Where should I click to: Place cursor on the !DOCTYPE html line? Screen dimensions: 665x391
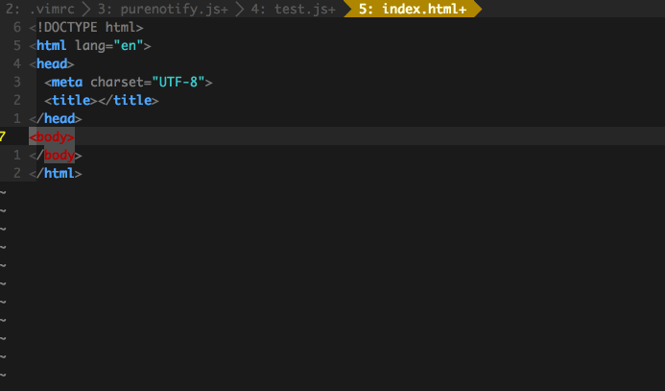pos(86,27)
